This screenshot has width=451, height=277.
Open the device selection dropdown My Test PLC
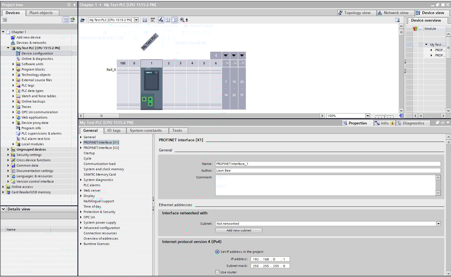pos(136,20)
